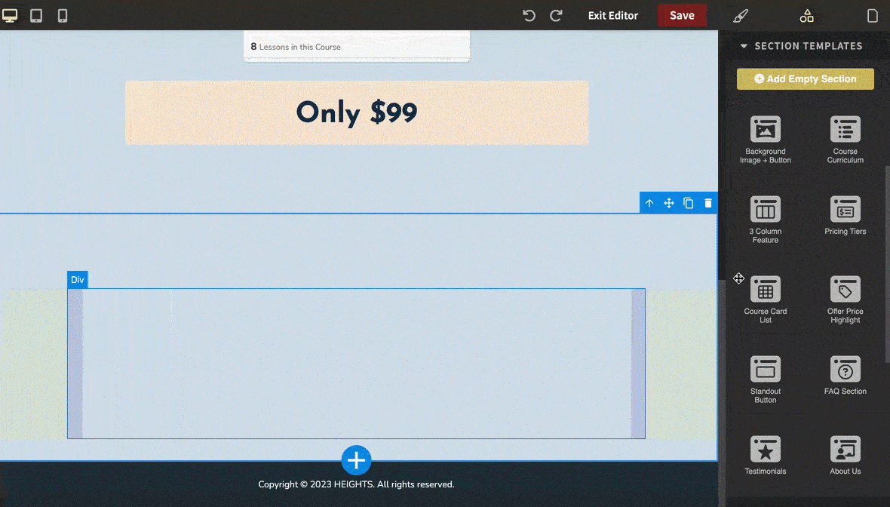This screenshot has width=890, height=507.
Task: Pick the Course Card List template
Action: pos(765,300)
